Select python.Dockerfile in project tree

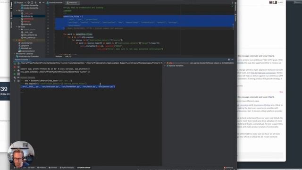click(x=30, y=5)
